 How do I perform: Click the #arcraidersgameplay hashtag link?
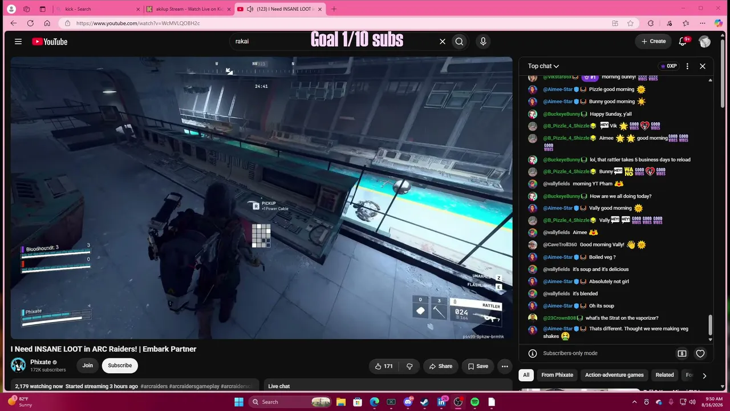194,386
